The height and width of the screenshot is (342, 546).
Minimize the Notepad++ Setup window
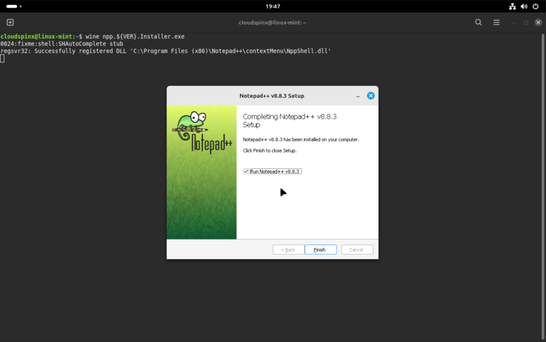click(x=358, y=96)
